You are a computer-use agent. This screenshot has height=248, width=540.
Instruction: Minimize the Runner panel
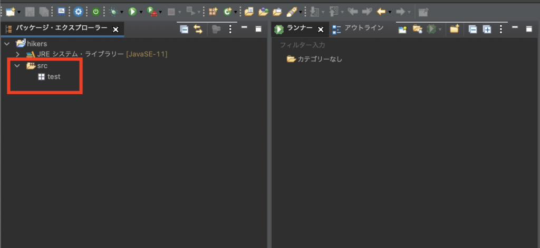click(x=515, y=27)
